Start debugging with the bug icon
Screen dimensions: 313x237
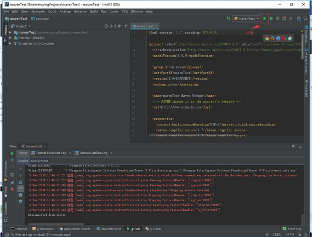tap(271, 18)
